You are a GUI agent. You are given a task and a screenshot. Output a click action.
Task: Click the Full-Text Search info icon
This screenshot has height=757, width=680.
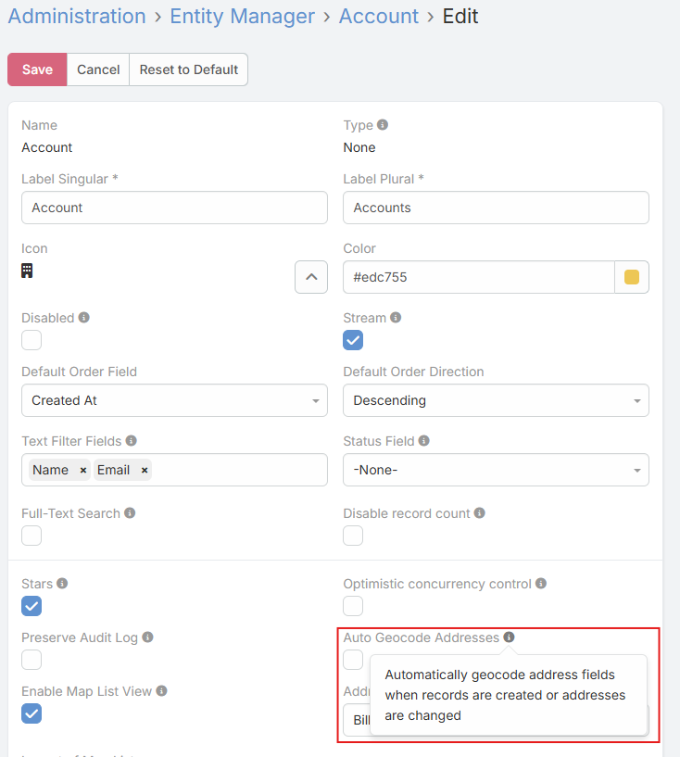pos(130,512)
